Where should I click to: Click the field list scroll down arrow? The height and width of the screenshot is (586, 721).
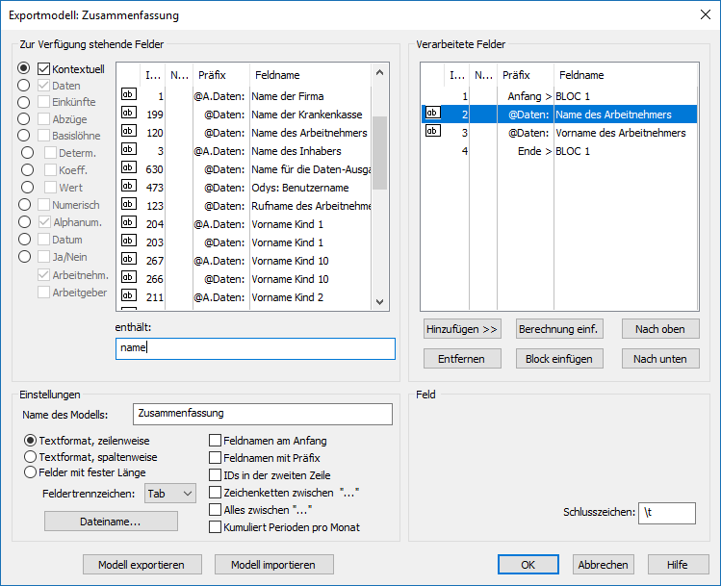379,302
